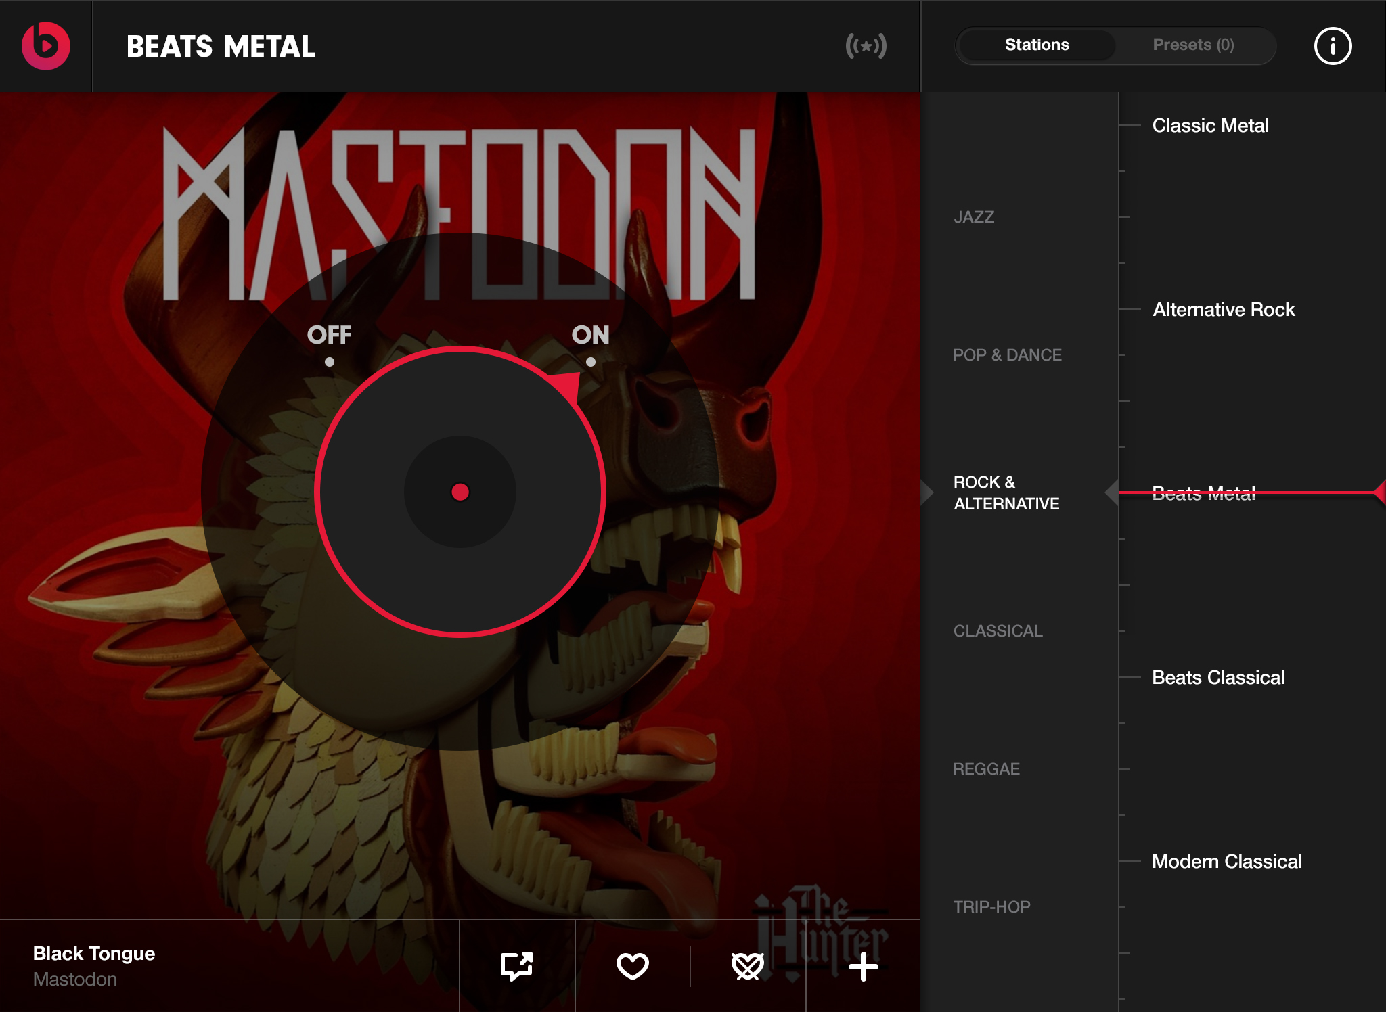
Task: Click the Black Tongue song title
Action: [x=94, y=954]
